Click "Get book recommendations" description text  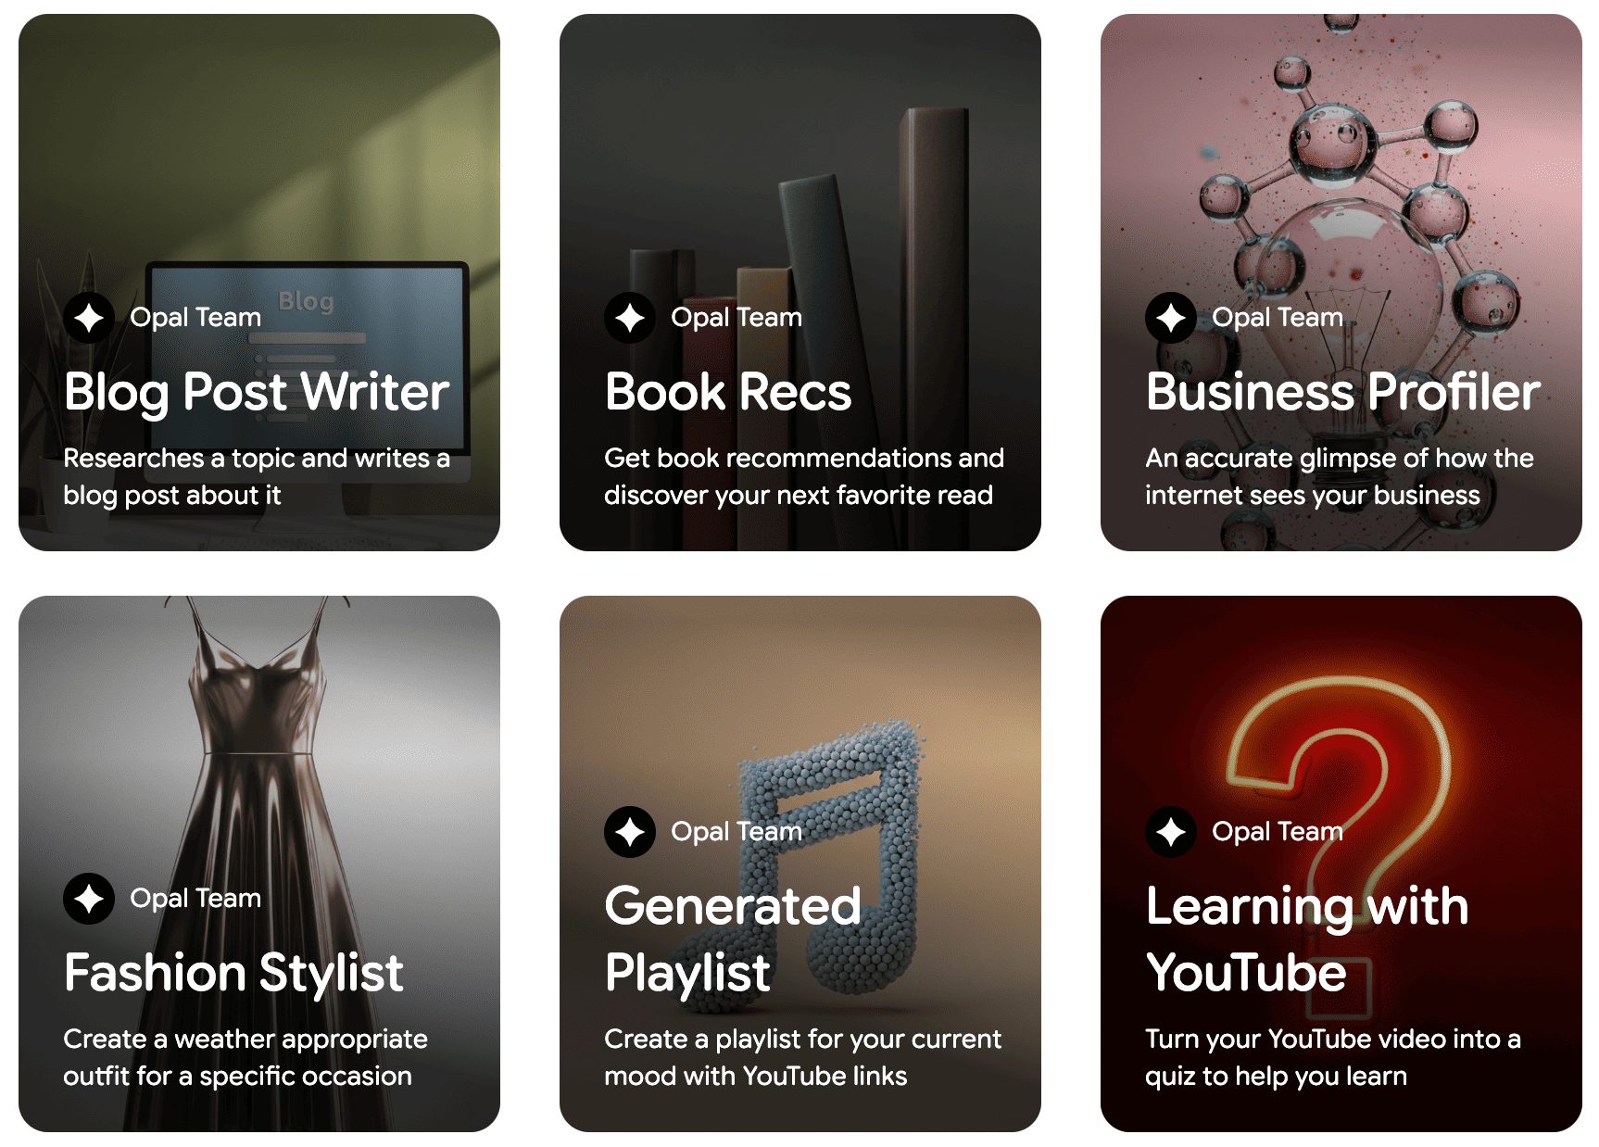[x=803, y=476]
